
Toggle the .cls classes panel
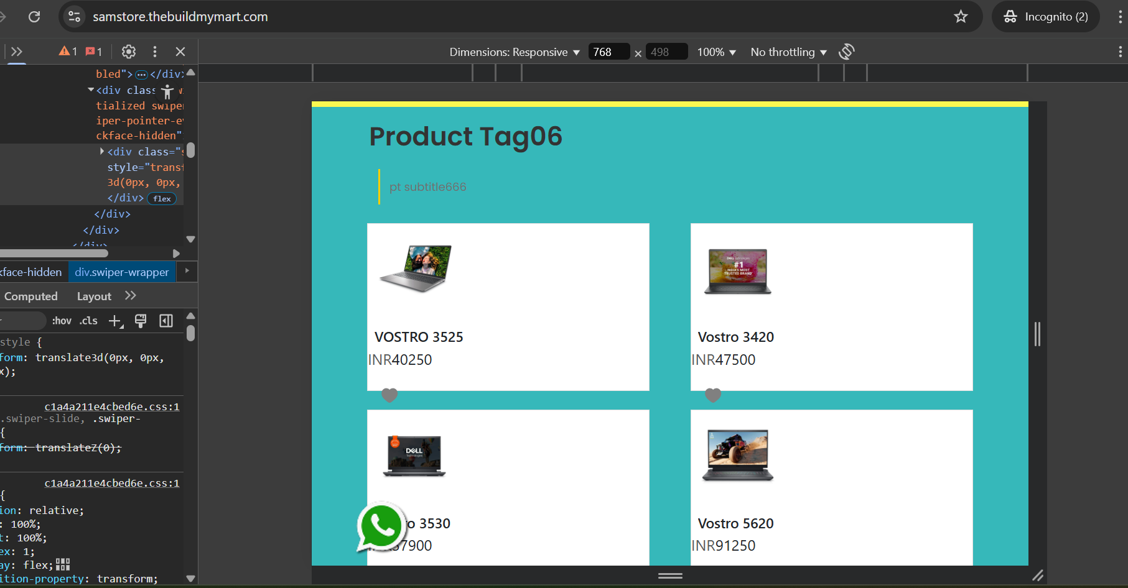pyautogui.click(x=89, y=321)
